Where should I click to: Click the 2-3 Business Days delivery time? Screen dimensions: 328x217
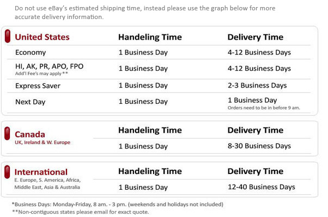pos(257,85)
